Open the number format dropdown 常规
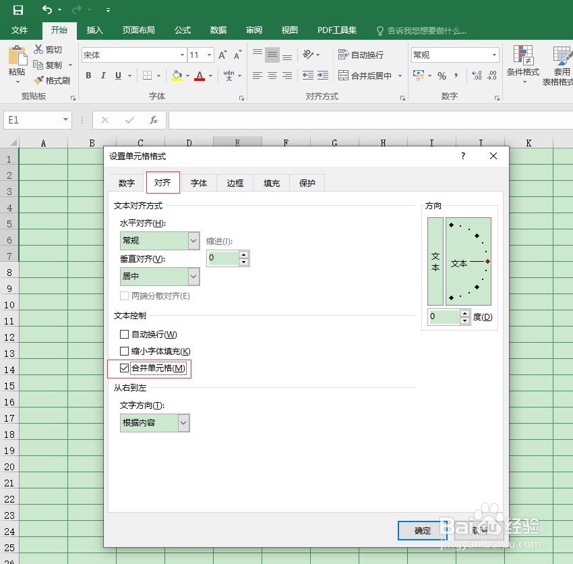Viewport: 573px width, 564px height. (x=494, y=55)
